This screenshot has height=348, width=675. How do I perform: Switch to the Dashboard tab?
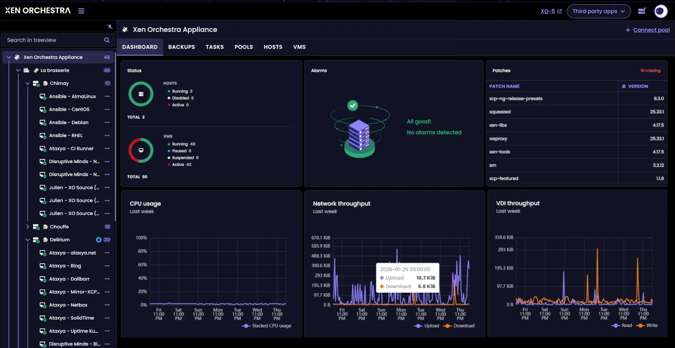pos(140,47)
